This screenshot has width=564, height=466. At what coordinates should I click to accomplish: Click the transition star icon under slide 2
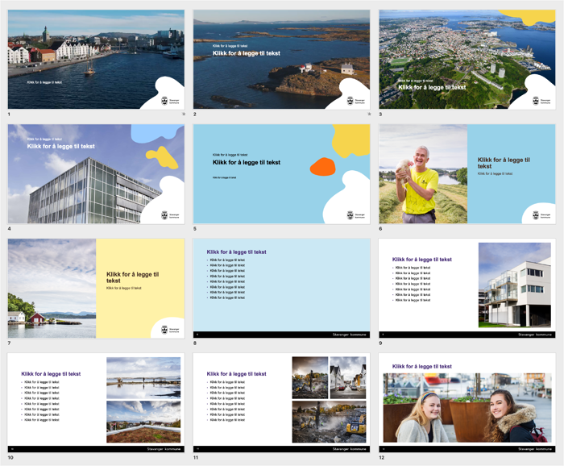(369, 114)
